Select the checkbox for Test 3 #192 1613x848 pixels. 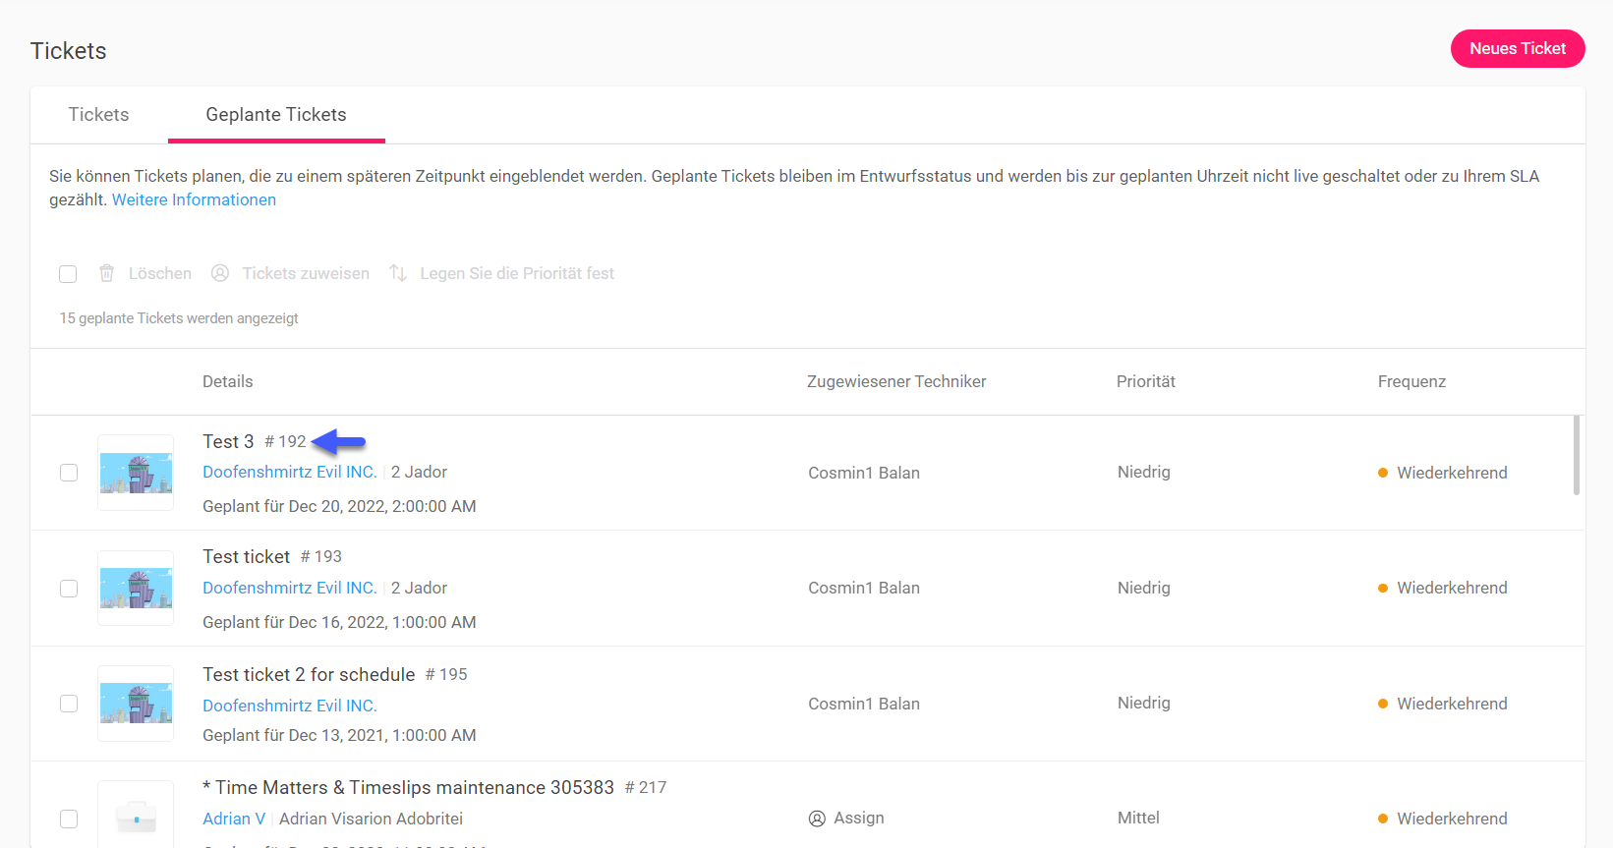[x=69, y=473]
